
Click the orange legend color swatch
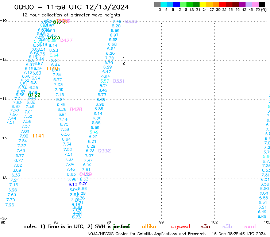pos(216,4)
